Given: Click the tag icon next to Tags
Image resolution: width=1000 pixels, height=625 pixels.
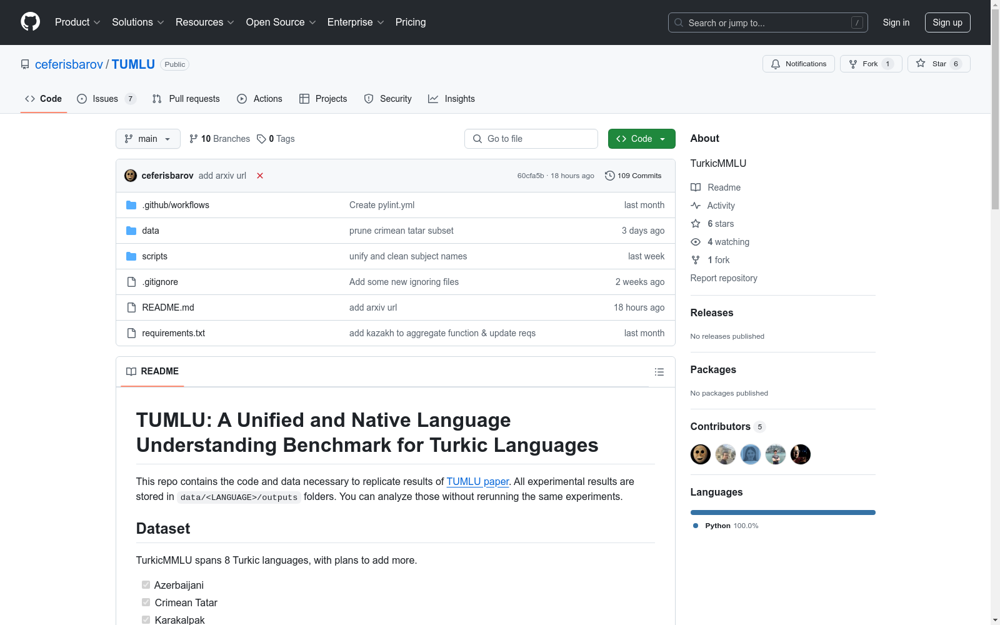Looking at the screenshot, I should click(261, 139).
